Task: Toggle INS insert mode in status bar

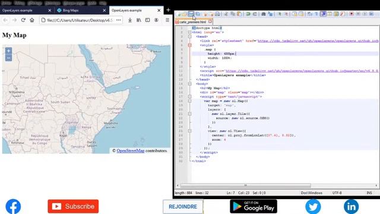Action: (x=369, y=193)
